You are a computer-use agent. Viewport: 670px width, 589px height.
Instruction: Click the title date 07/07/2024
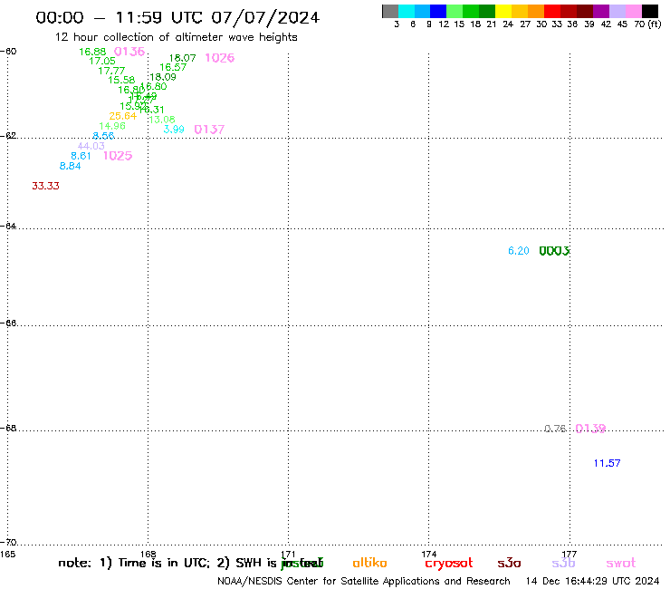point(265,17)
